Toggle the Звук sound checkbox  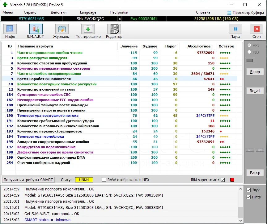(248, 190)
